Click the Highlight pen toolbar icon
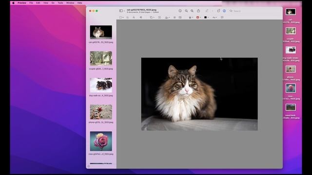Image resolution: width=312 pixels, height=175 pixels. click(207, 11)
